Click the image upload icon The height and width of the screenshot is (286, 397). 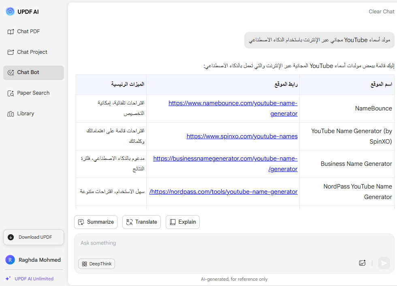pyautogui.click(x=362, y=263)
